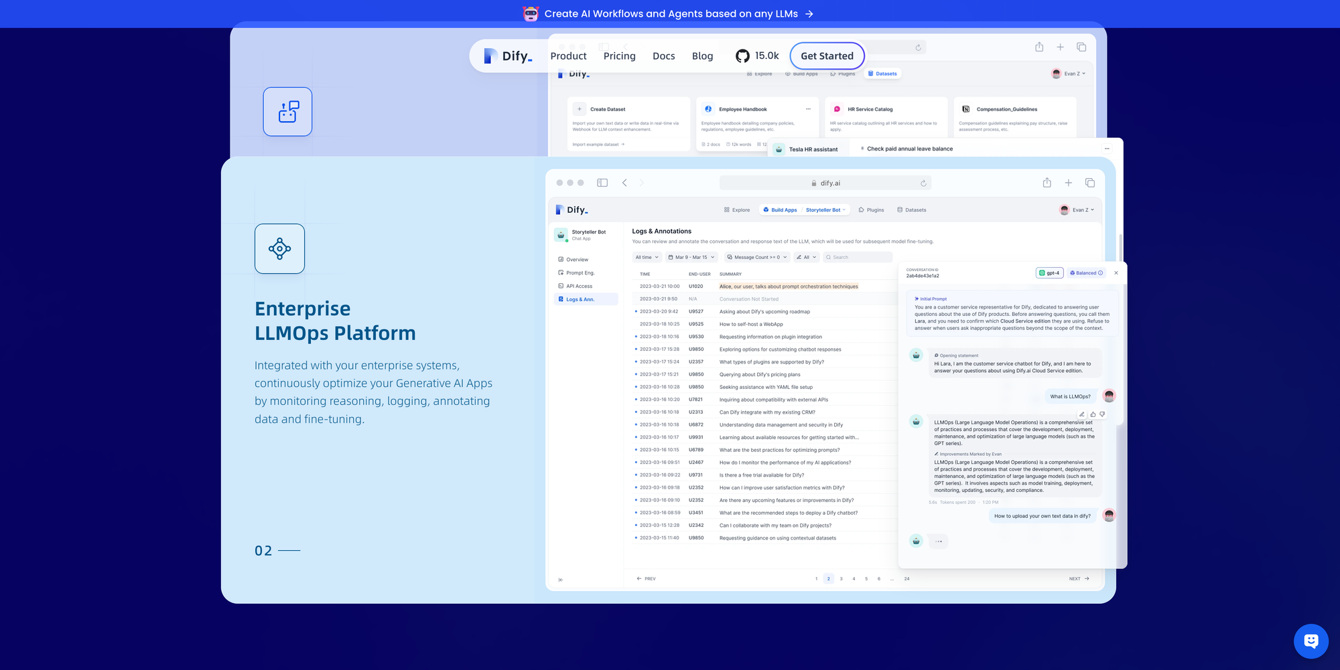The image size is (1340, 670).
Task: Click the reload icon in the dify.ai address bar
Action: tap(923, 183)
